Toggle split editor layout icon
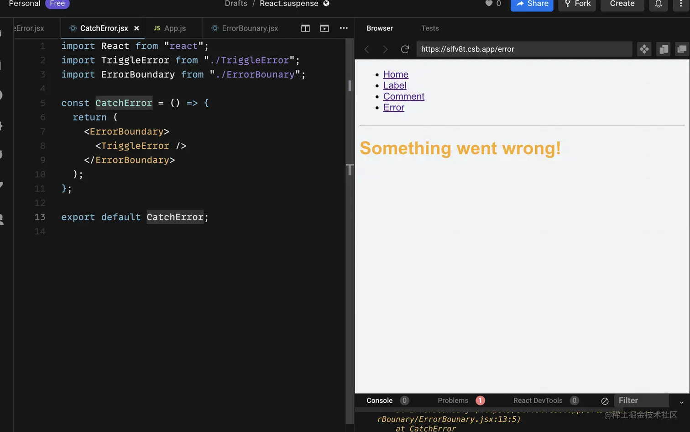This screenshot has height=432, width=690. coord(306,28)
